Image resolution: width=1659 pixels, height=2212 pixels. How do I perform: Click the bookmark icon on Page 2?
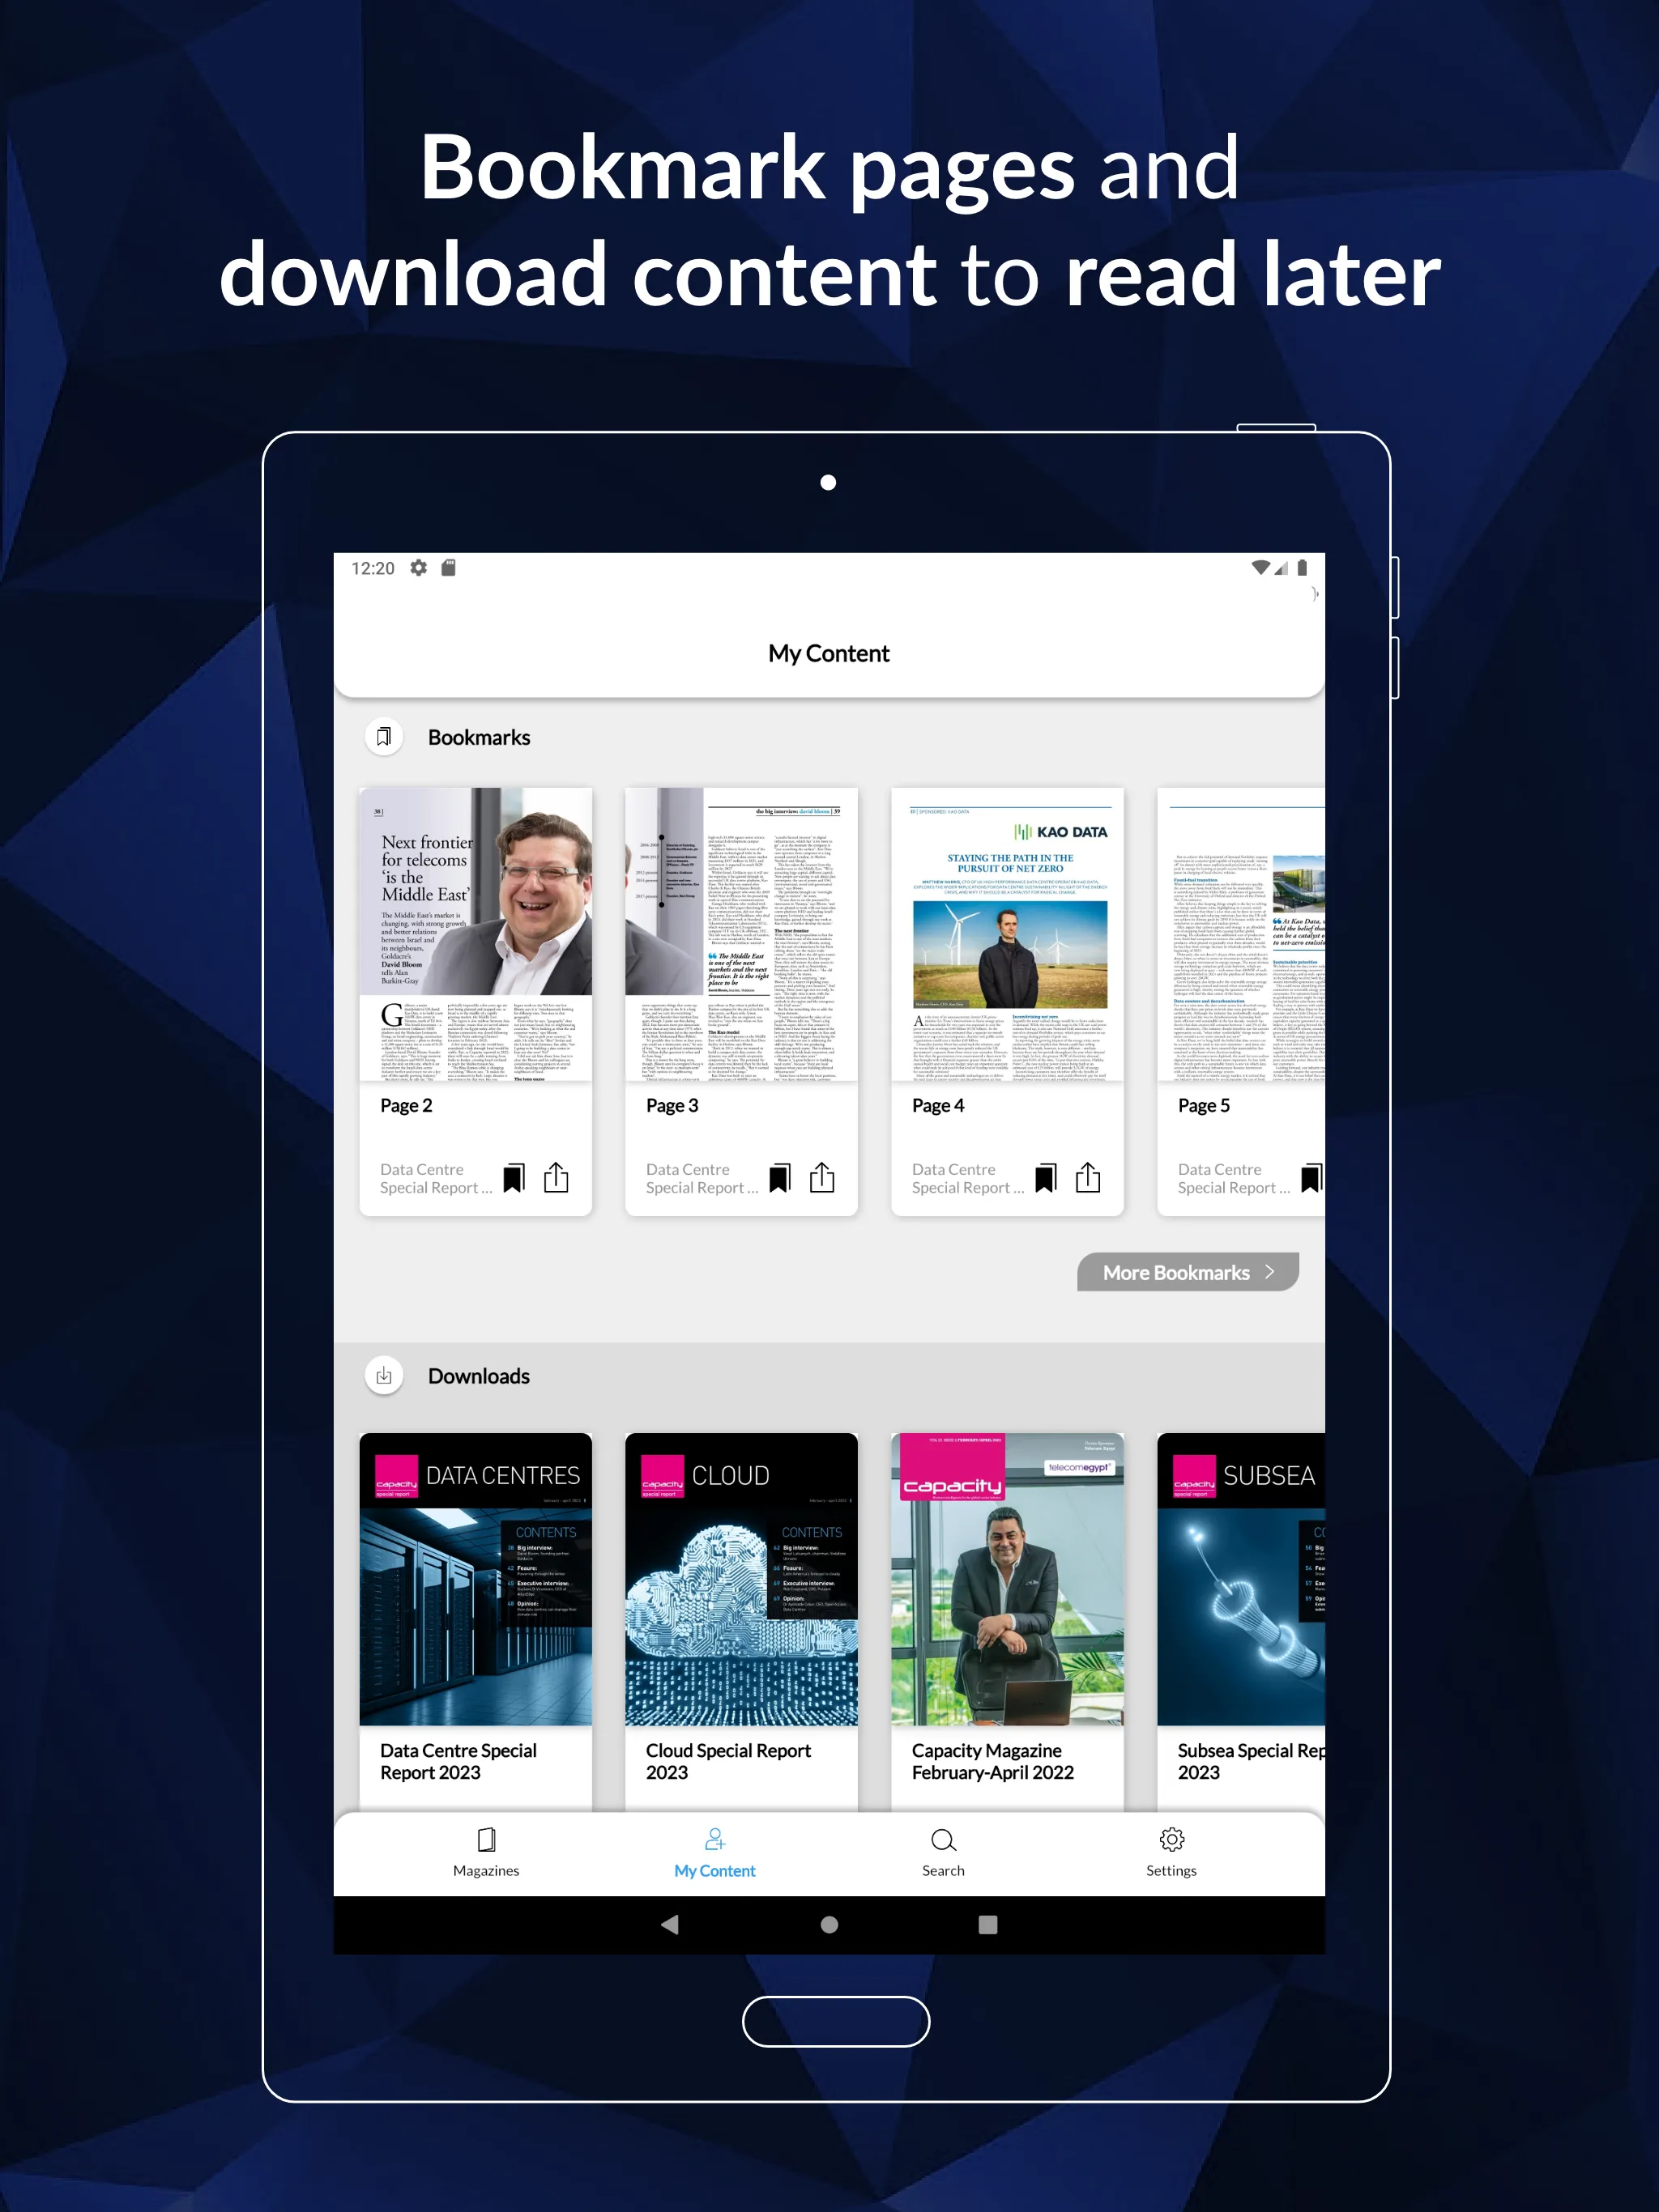tap(510, 1177)
